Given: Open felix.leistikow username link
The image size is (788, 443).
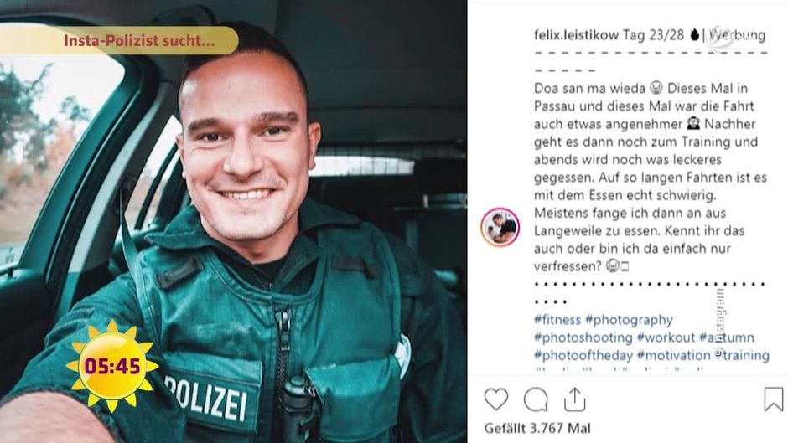Looking at the screenshot, I should 576,34.
